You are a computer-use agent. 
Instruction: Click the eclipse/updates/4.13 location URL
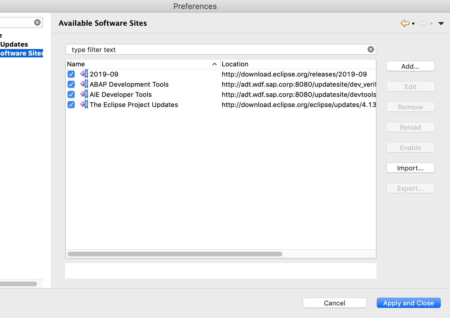tap(299, 105)
